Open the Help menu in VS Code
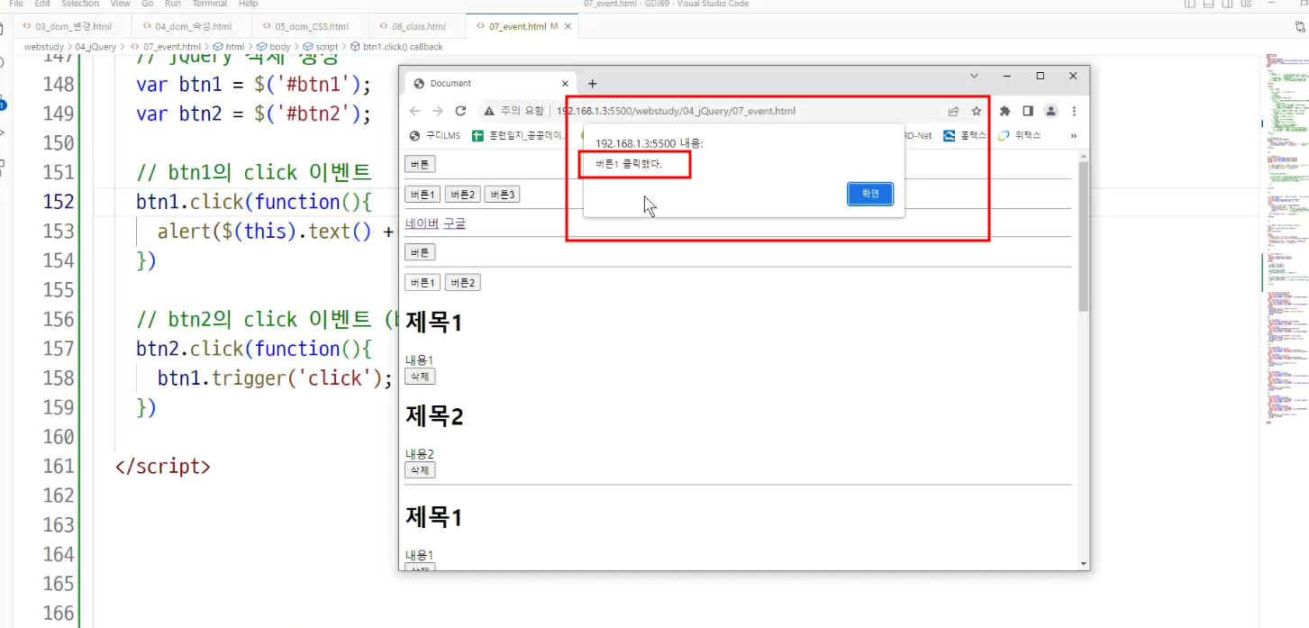 (x=248, y=4)
